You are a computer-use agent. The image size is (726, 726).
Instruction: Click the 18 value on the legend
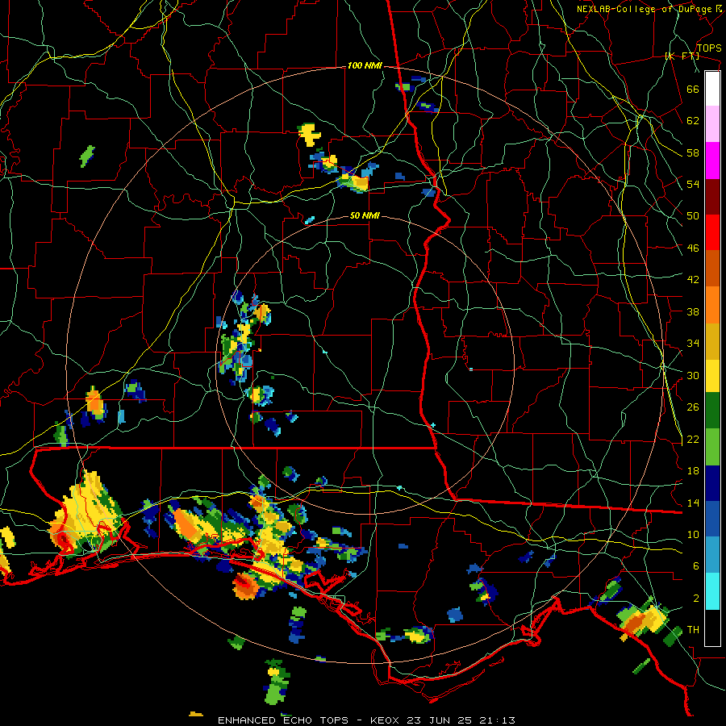coord(693,471)
